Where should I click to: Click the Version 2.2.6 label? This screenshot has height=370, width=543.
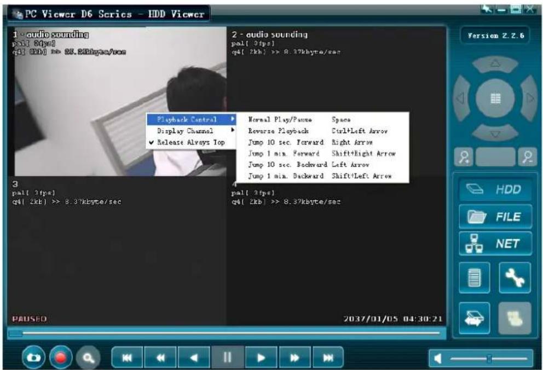tap(495, 36)
